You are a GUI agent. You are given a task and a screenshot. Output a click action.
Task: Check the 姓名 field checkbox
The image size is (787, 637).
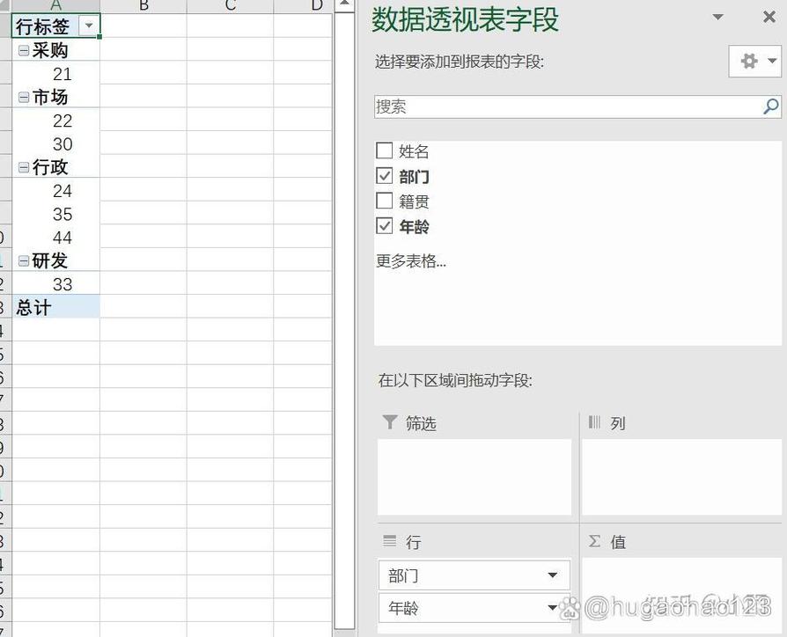384,150
